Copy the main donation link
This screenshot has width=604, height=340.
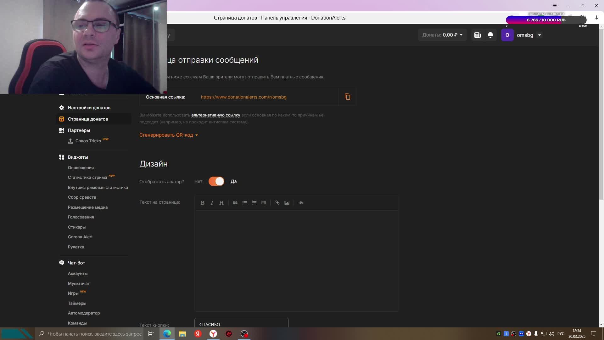click(x=347, y=97)
